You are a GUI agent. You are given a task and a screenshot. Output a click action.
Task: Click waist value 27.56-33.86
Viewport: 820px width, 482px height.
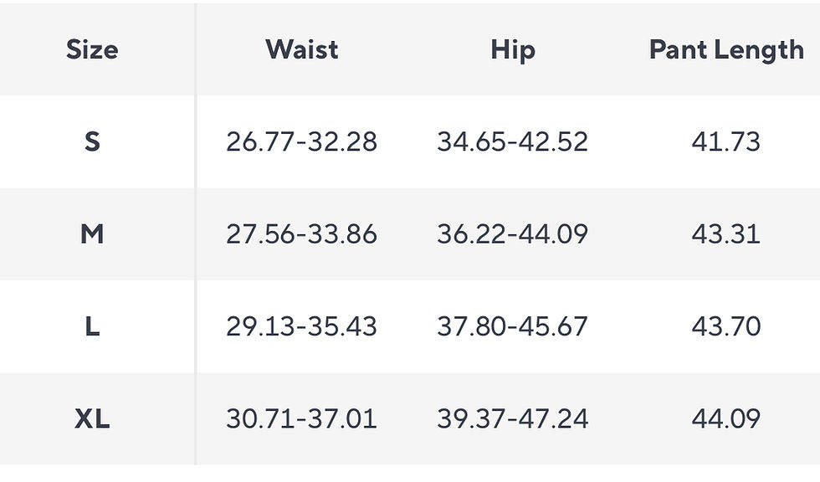(x=301, y=233)
